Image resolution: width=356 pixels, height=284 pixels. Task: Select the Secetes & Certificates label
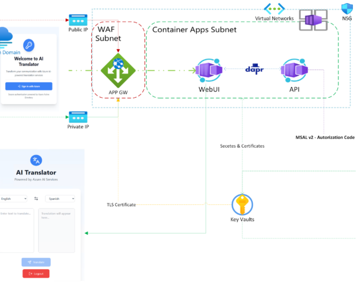[x=242, y=146]
